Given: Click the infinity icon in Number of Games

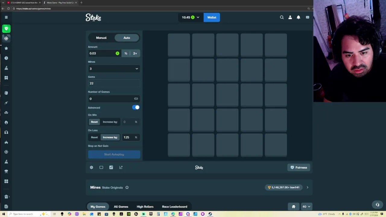Looking at the screenshot, I should tap(136, 99).
